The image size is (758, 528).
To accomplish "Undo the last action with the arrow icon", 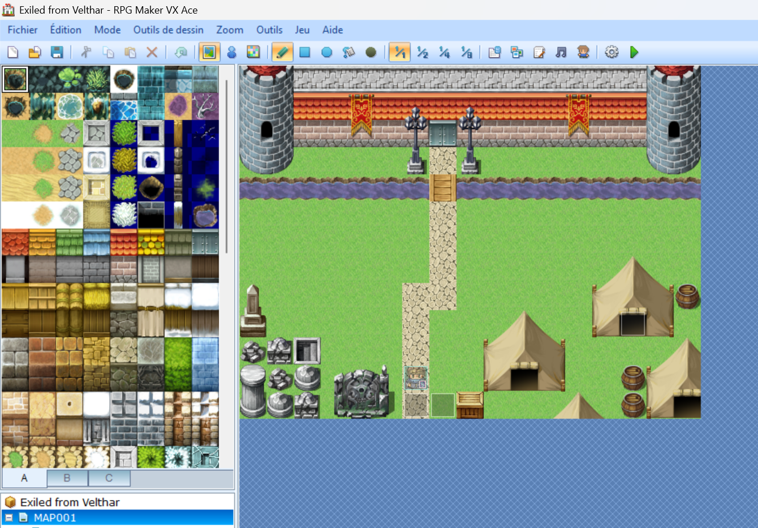I will click(181, 53).
